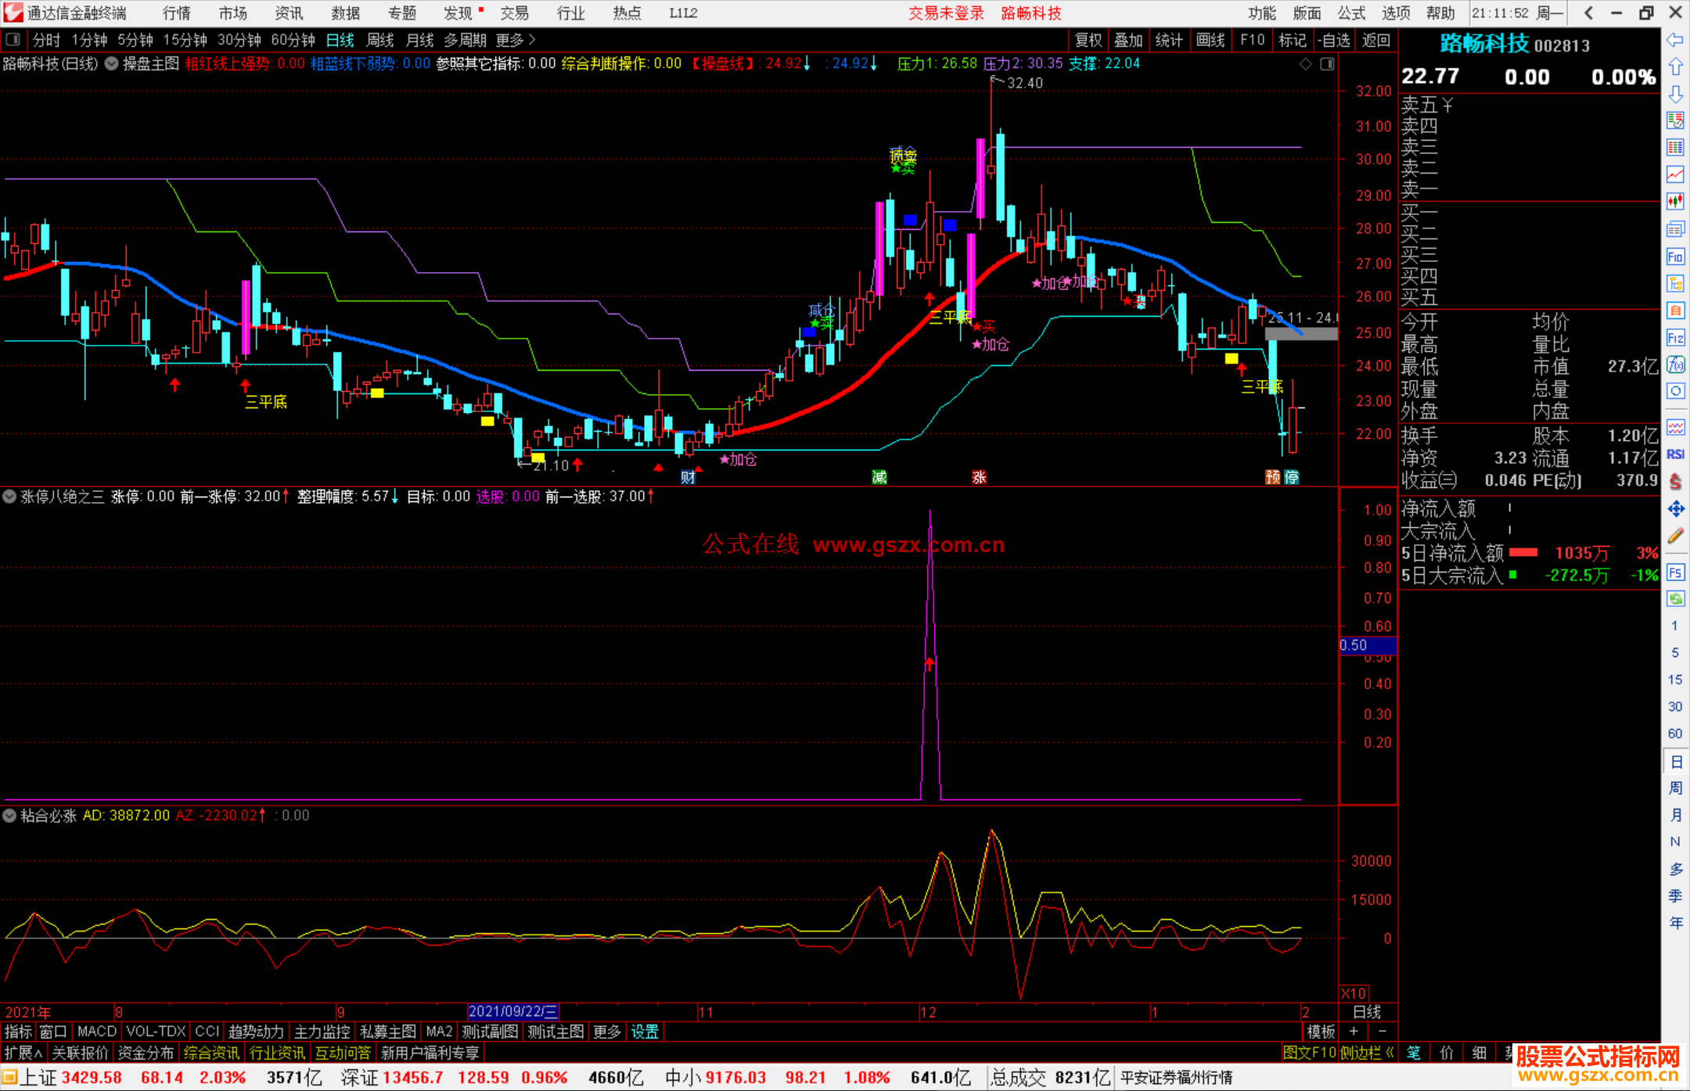
Task: Click the up-arrow previous stock sidebar icon
Action: point(1675,66)
